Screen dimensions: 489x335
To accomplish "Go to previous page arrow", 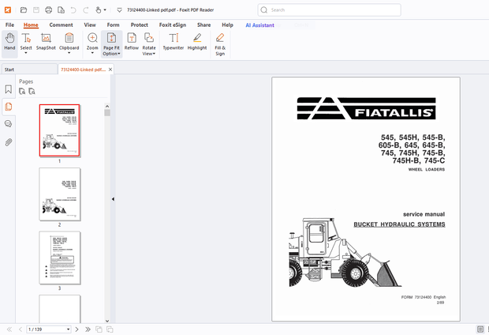I will tap(21, 329).
